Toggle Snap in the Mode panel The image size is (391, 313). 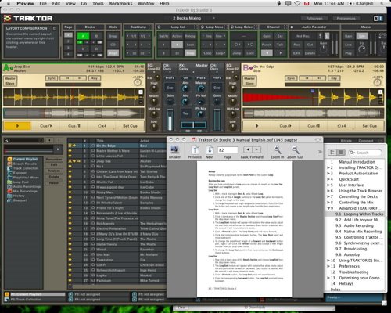click(x=113, y=36)
